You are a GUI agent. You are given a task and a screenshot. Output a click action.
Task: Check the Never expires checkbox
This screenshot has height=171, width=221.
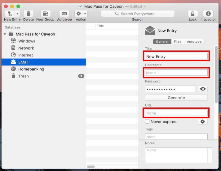tap(147, 121)
